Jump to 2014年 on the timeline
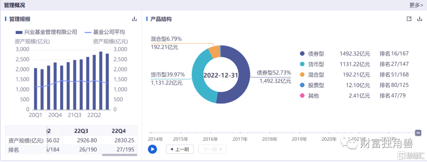427x162 pixels. tap(155, 139)
